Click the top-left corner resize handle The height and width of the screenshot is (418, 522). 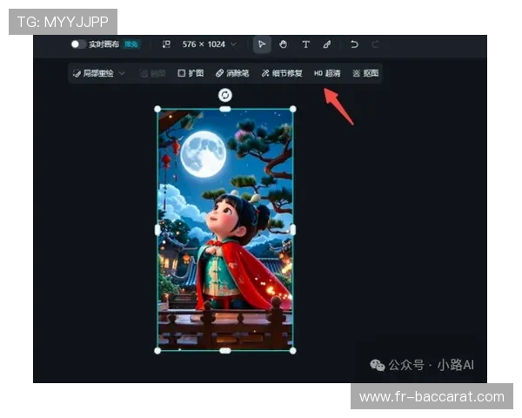click(157, 109)
